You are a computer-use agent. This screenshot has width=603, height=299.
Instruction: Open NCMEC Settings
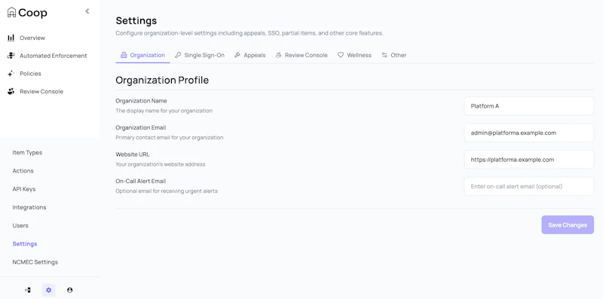tap(35, 262)
